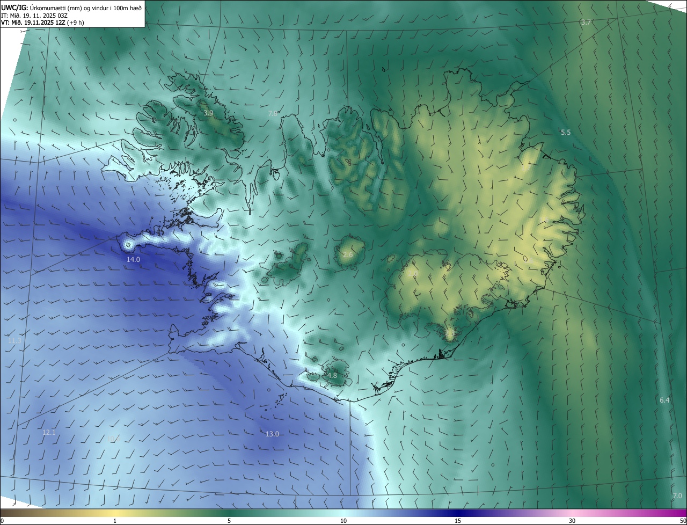This screenshot has height=525, width=687.
Task: Click the '0' tick on the color scale
Action: click(2, 521)
